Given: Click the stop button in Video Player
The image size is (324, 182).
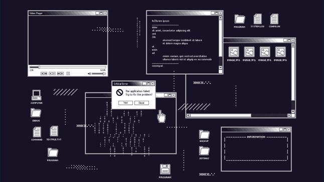Looking at the screenshot, I should (68, 74).
